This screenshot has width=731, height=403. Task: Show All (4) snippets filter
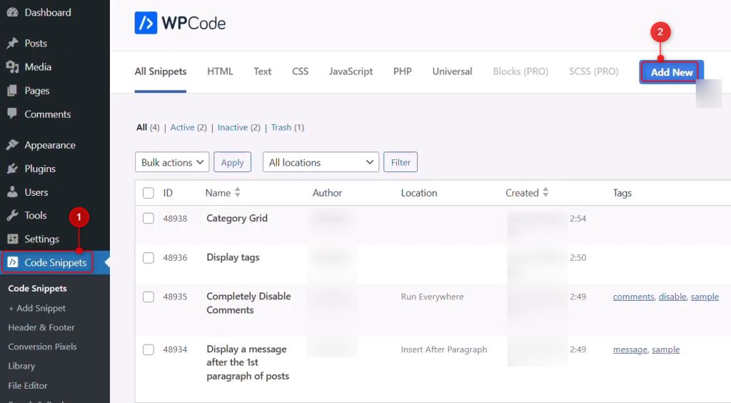[x=148, y=127]
